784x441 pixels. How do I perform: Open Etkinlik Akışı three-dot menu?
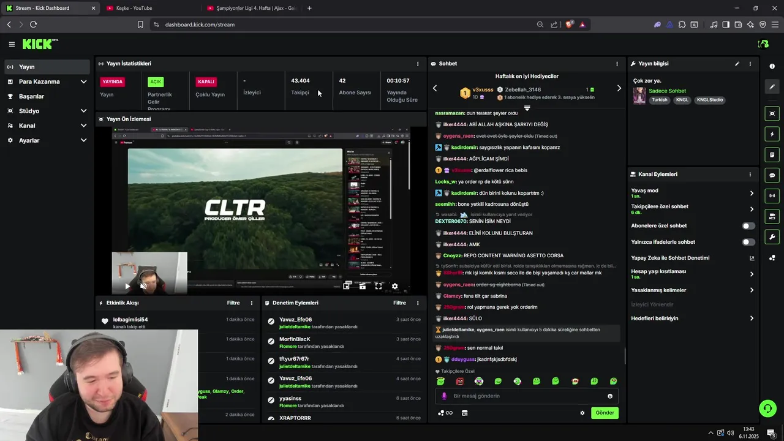(251, 303)
